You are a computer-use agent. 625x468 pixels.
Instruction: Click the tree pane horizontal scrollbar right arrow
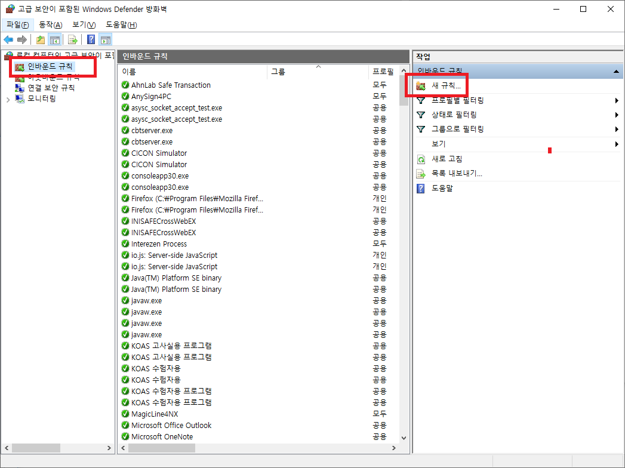(109, 448)
